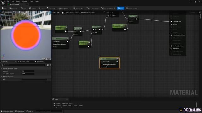This screenshot has width=202, height=113.
Task: Click the Emissive Bright node's output pin
Action: pyautogui.click(x=125, y=30)
